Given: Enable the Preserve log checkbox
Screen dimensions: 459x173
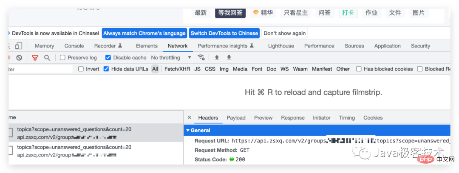Looking at the screenshot, I should pyautogui.click(x=62, y=58).
